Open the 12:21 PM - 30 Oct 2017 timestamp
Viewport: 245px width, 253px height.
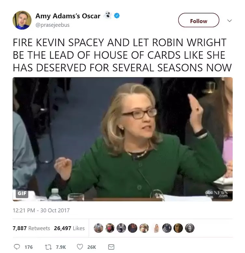tap(41, 210)
